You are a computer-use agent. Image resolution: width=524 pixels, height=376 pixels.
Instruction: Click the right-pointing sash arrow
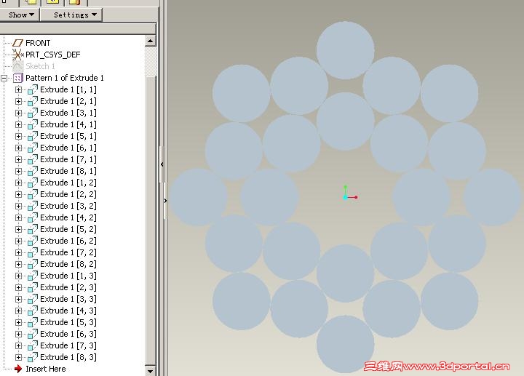click(x=165, y=201)
